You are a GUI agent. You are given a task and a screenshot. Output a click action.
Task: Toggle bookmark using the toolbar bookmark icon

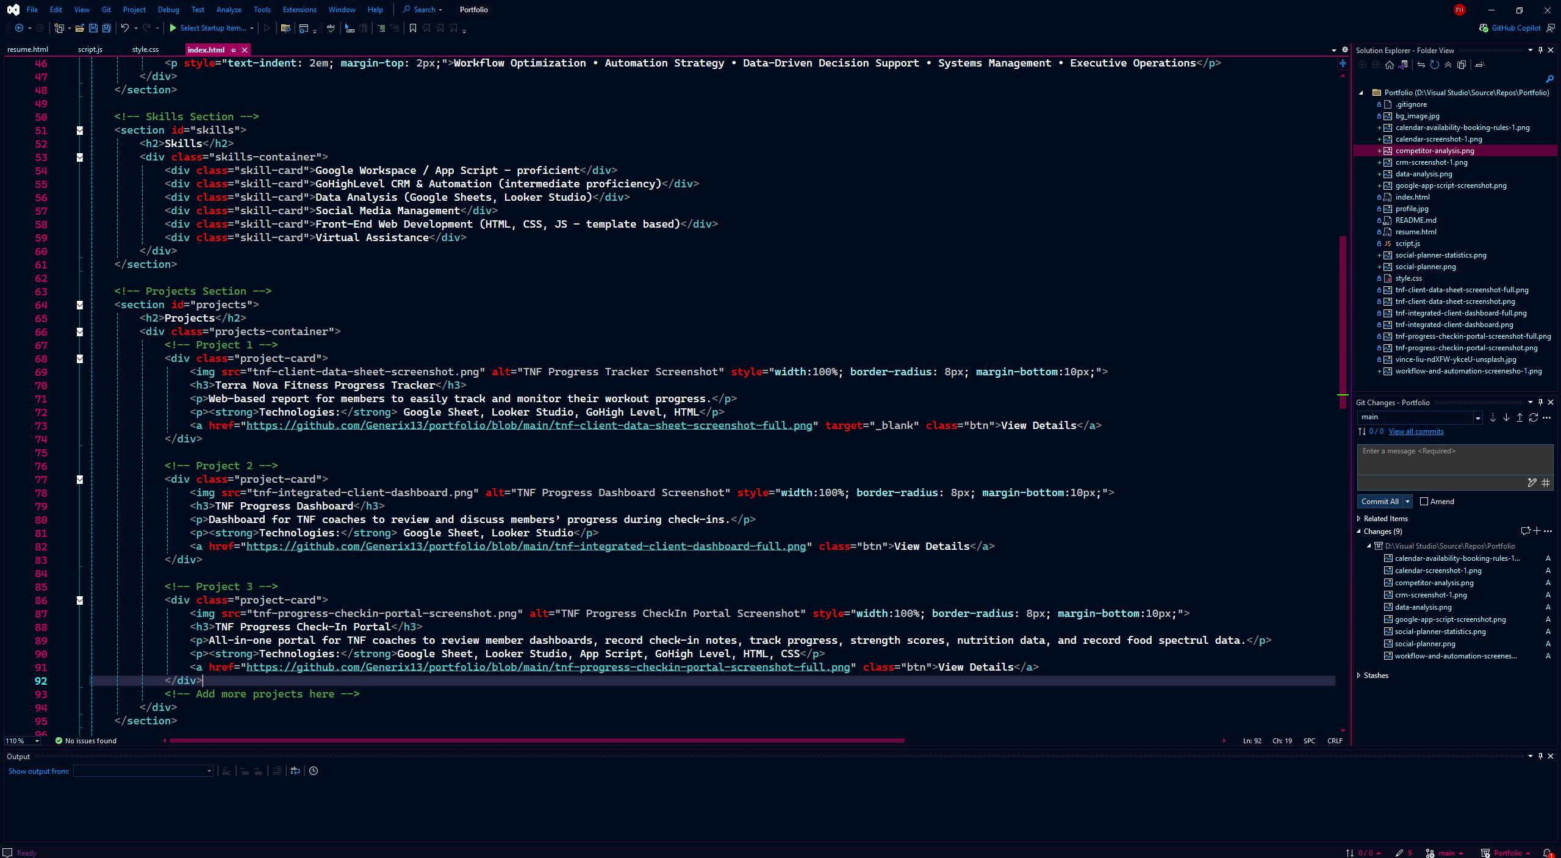[x=413, y=28]
